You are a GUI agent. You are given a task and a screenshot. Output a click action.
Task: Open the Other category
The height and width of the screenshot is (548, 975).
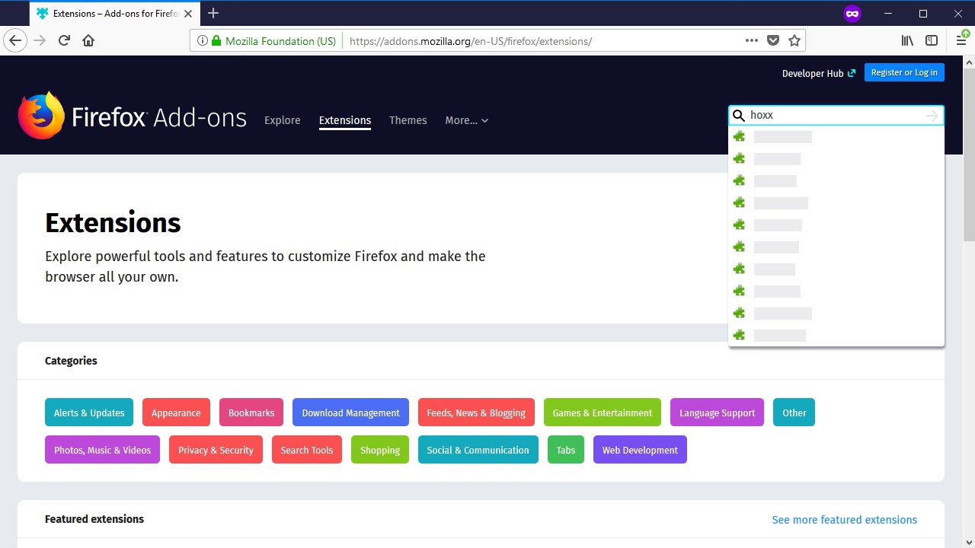(x=794, y=413)
